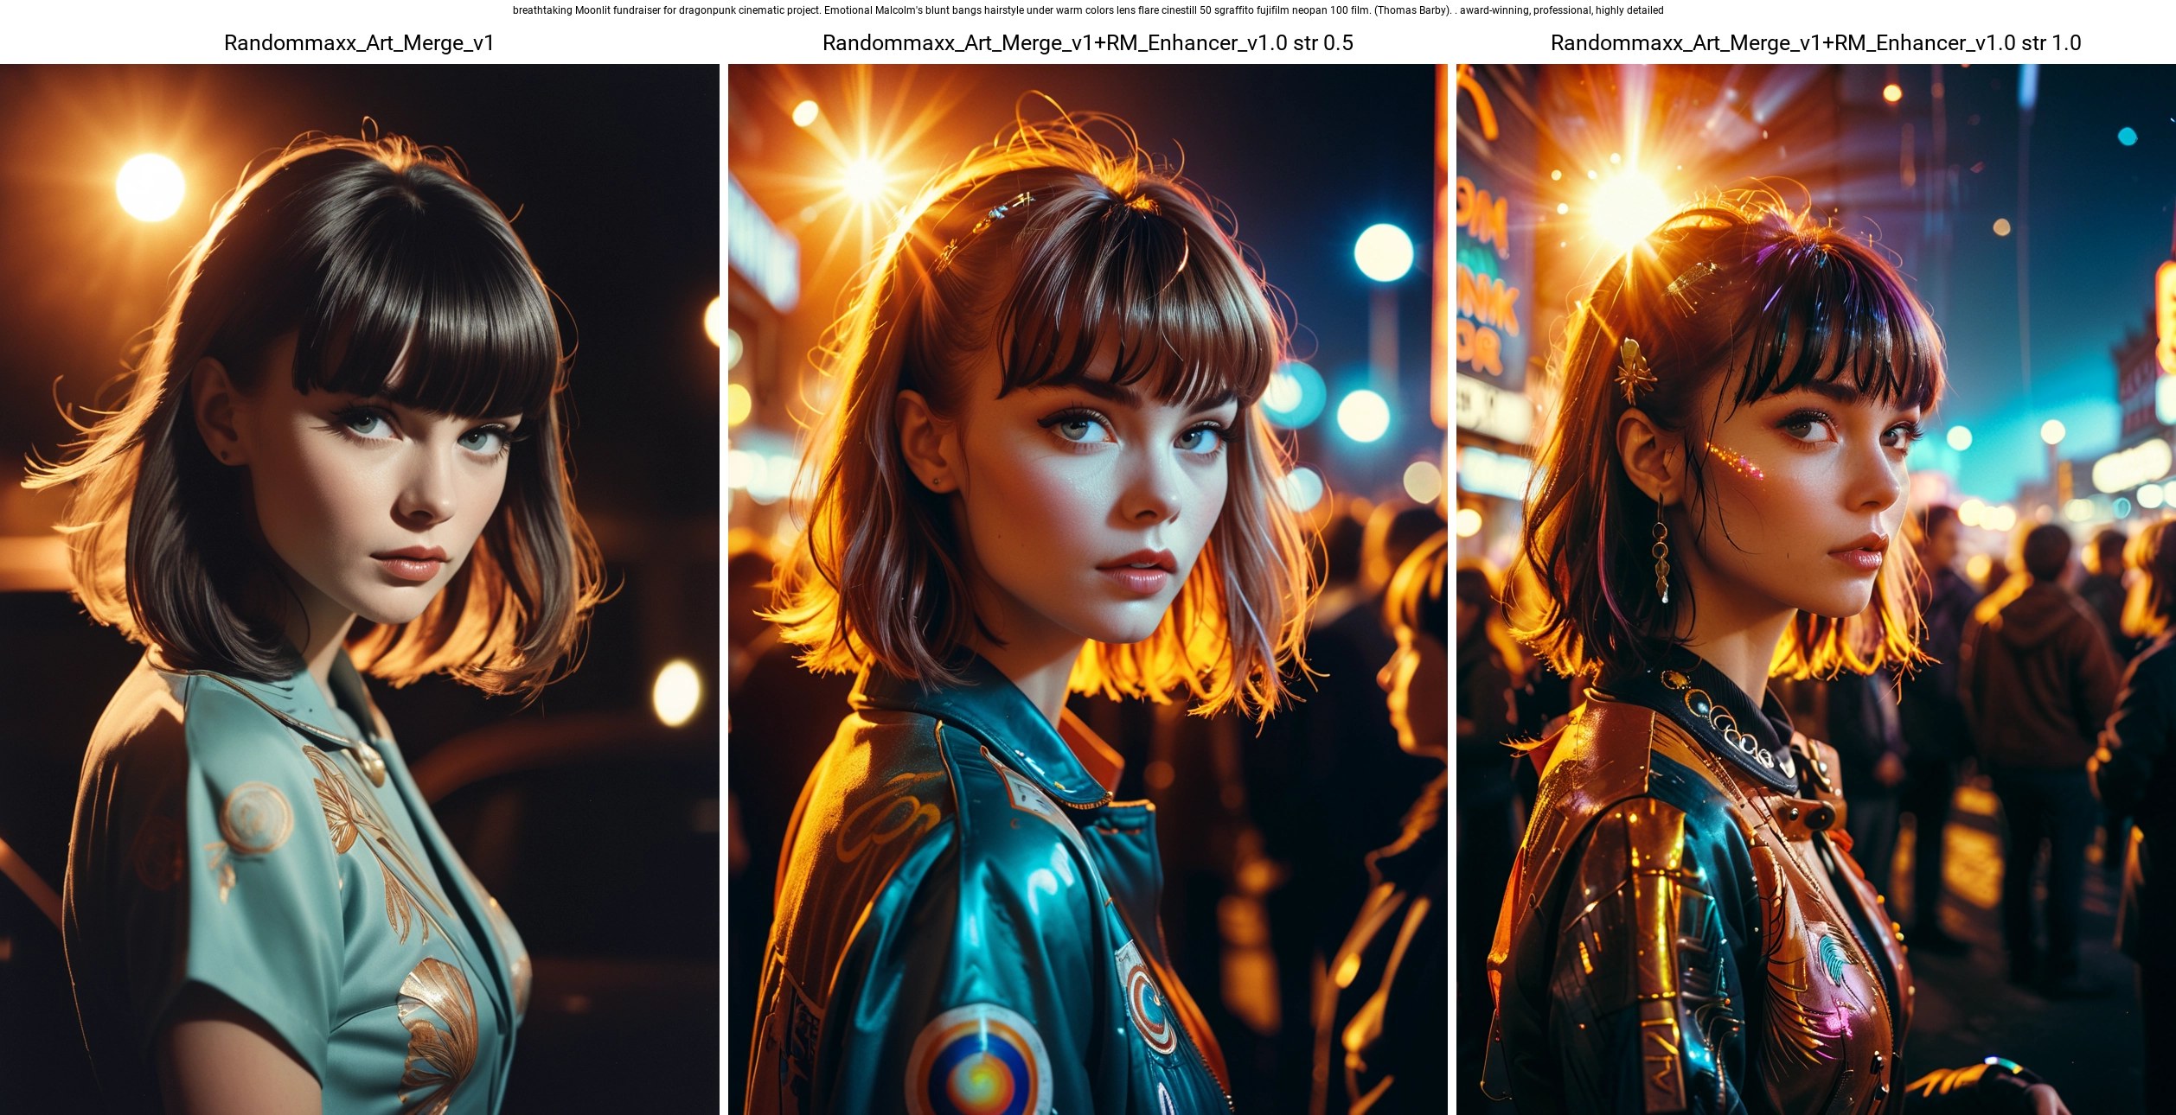2176x1115 pixels.
Task: Click the RM_Enhancer_v1.0 str 1.0 column title
Action: coord(1815,43)
